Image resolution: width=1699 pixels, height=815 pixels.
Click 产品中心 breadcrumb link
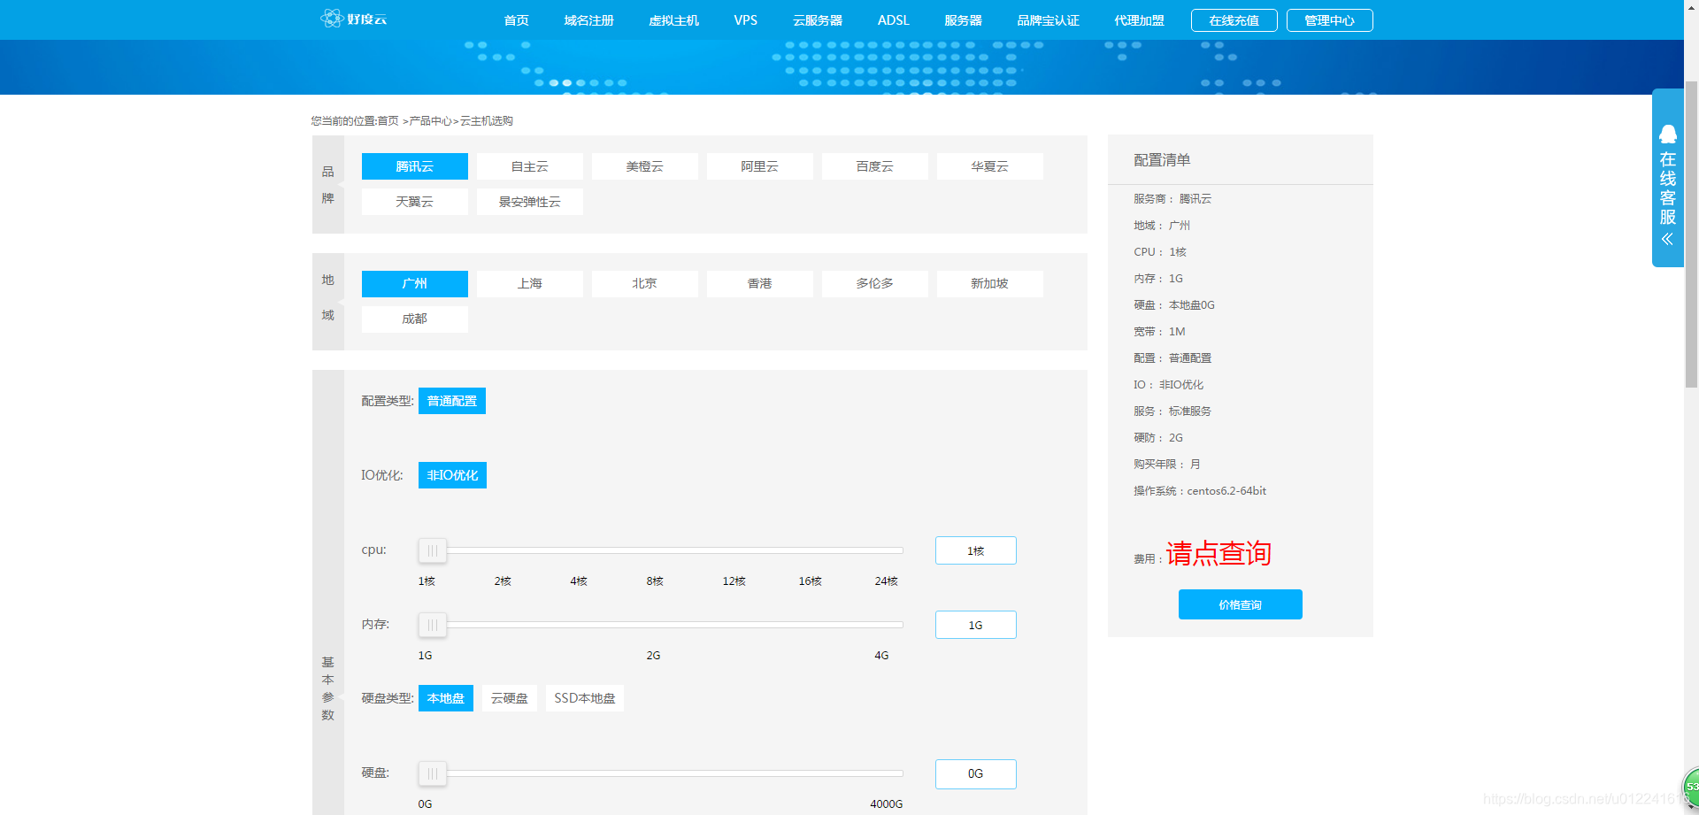[x=430, y=121]
